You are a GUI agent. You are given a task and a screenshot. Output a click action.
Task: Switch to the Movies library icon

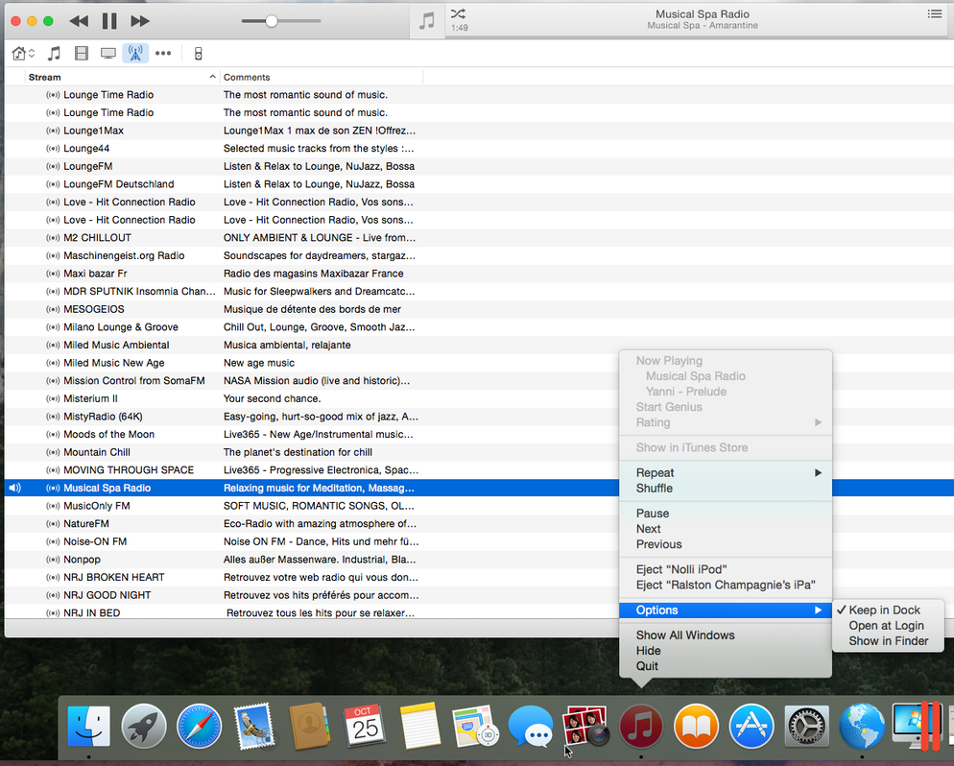point(81,54)
